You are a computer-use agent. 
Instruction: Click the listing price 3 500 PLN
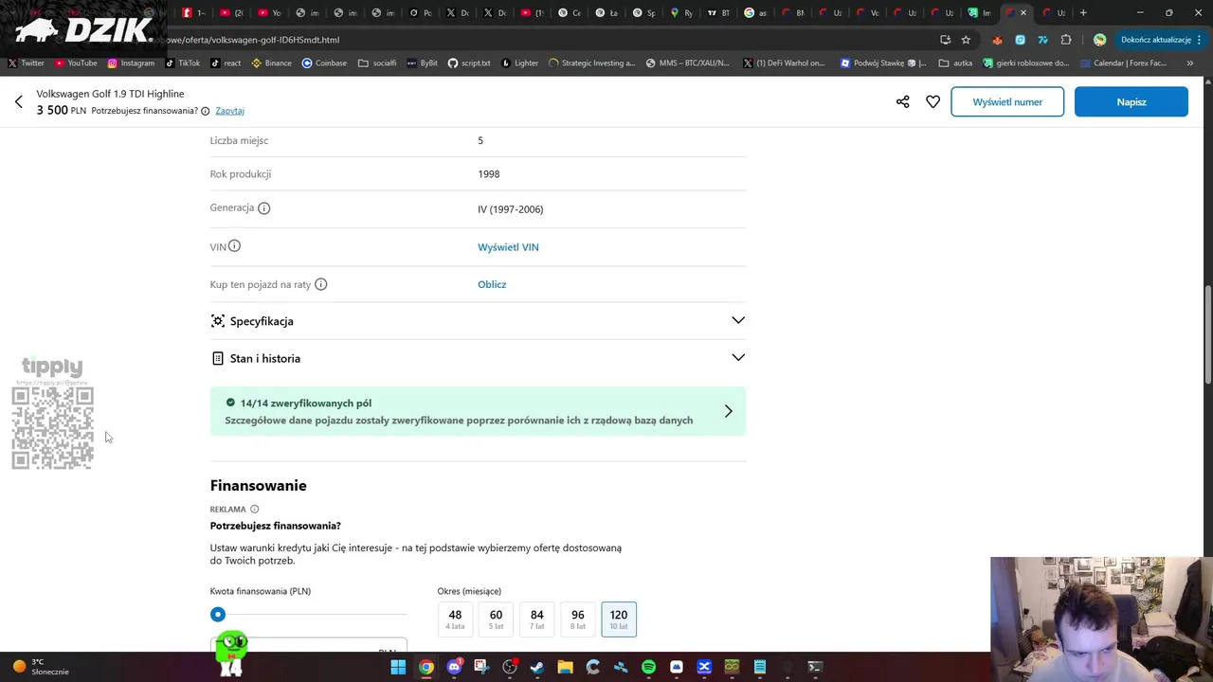point(62,111)
